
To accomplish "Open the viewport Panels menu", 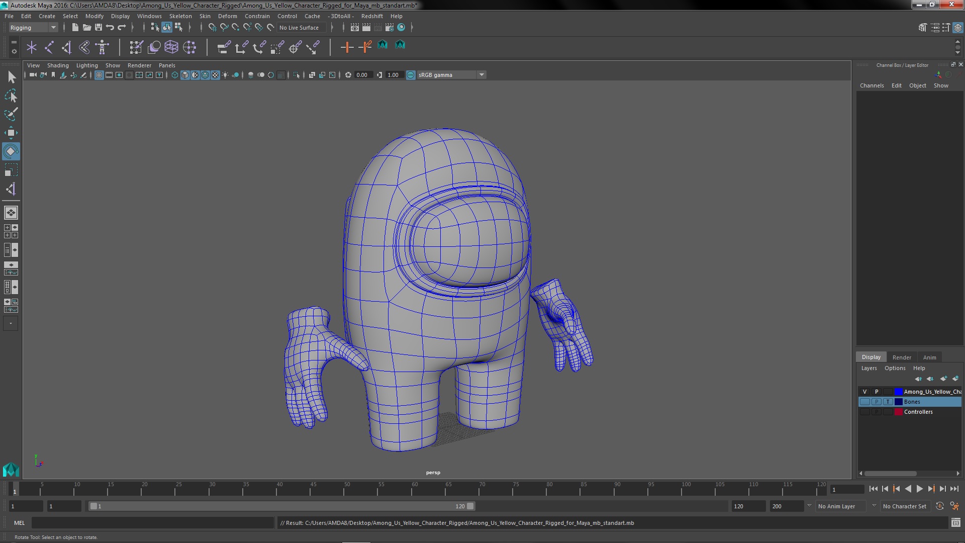I will pos(167,65).
